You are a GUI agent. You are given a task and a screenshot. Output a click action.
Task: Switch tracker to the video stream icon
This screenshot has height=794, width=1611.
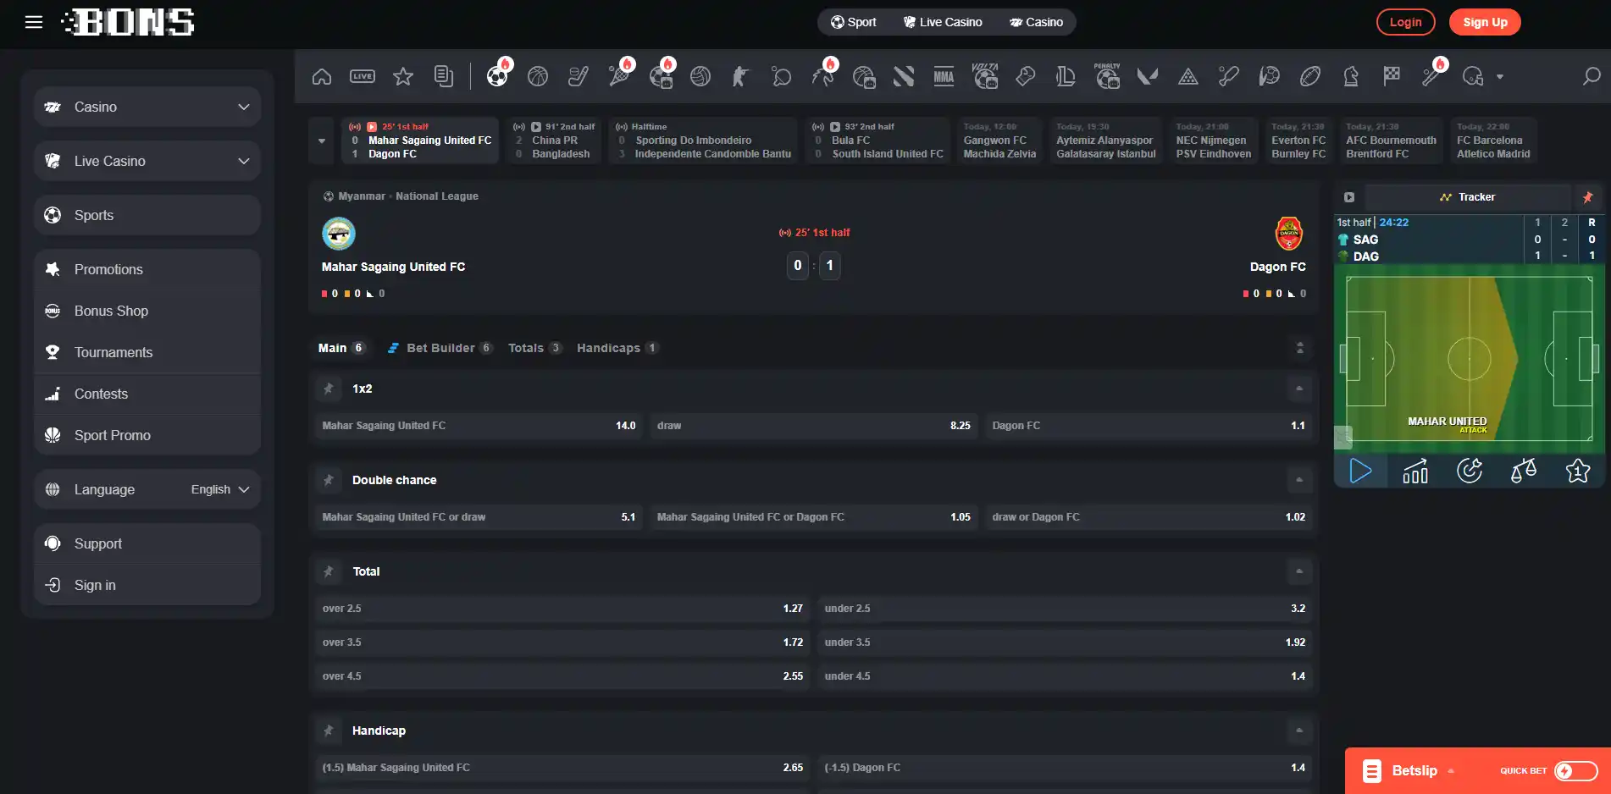1349,197
